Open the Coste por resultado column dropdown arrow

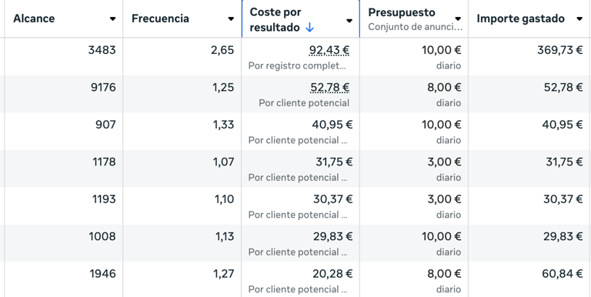tap(349, 20)
